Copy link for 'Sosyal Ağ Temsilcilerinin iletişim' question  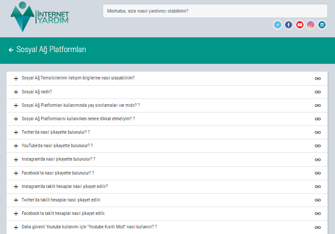click(318, 79)
